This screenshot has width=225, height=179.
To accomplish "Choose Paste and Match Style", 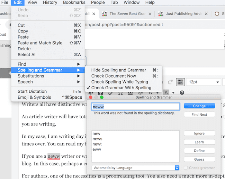I will click(x=48, y=43).
